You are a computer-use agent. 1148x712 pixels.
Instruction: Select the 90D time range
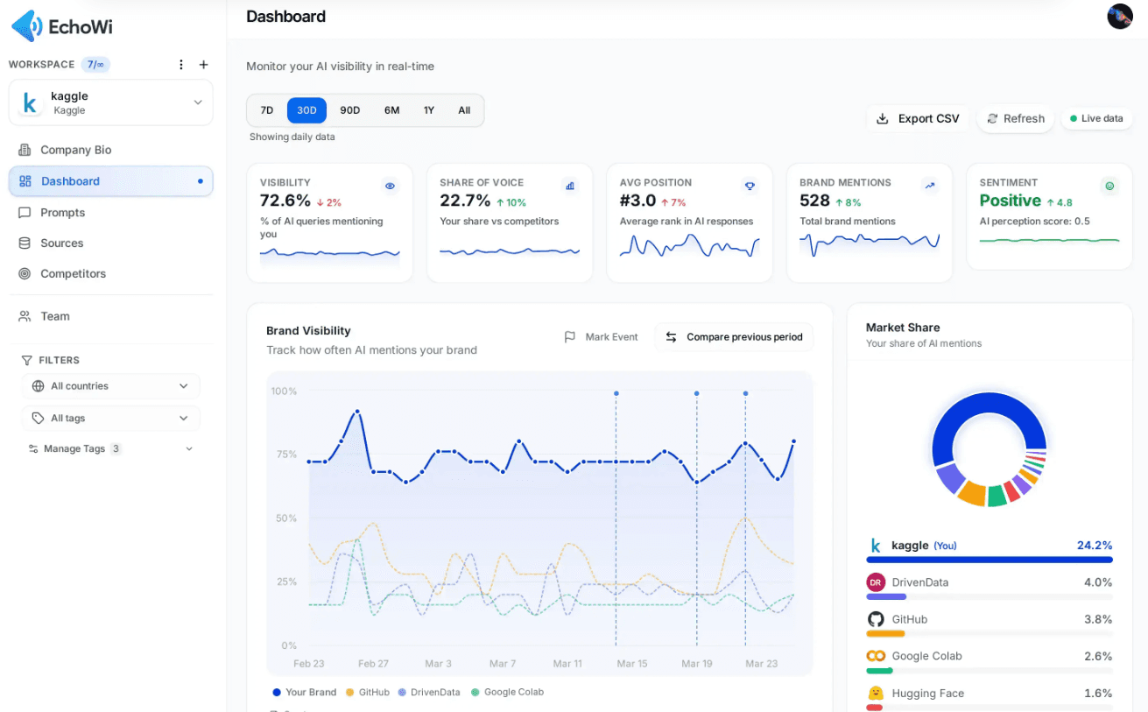[x=350, y=110]
